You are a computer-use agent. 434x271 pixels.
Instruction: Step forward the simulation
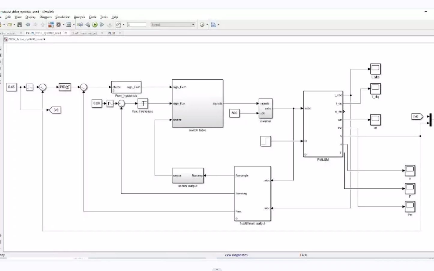[102, 25]
